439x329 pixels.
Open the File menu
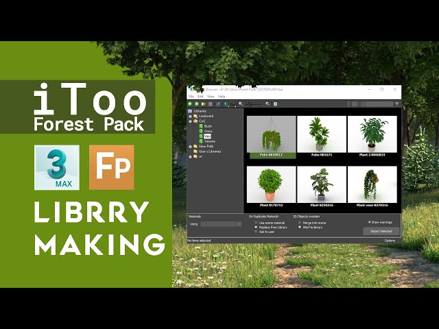tap(191, 96)
